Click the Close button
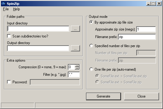This screenshot has width=163, height=109. click(141, 96)
